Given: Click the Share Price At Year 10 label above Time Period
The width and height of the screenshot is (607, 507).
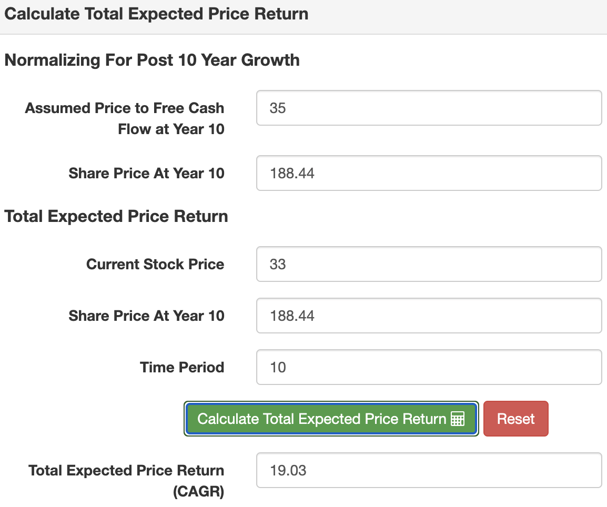Looking at the screenshot, I should tap(146, 316).
